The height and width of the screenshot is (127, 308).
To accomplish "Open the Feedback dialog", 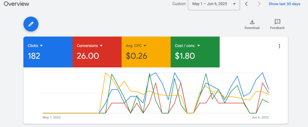I will 277,25.
